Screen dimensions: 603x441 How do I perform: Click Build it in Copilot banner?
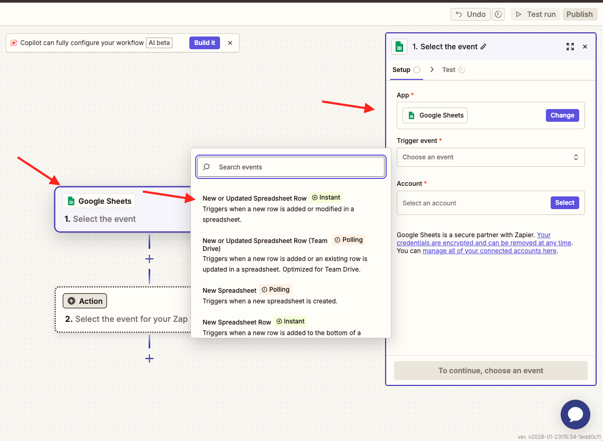[x=204, y=43]
